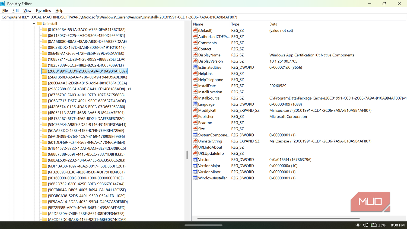Viewport: 407px width, 229px height.
Task: Click the Version DWORD value icon
Action: click(x=195, y=159)
